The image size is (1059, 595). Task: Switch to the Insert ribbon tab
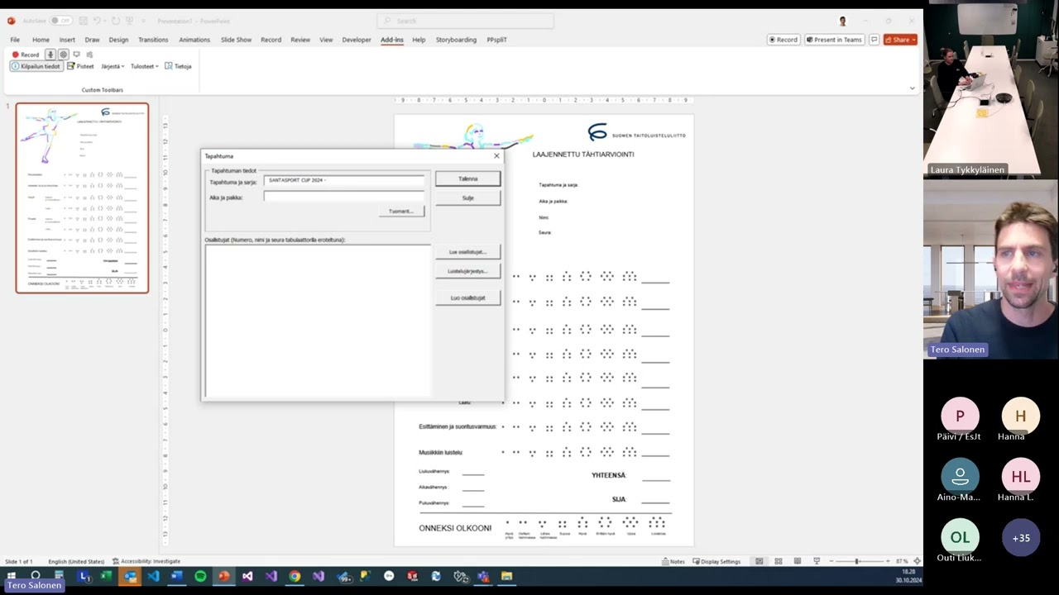click(67, 40)
